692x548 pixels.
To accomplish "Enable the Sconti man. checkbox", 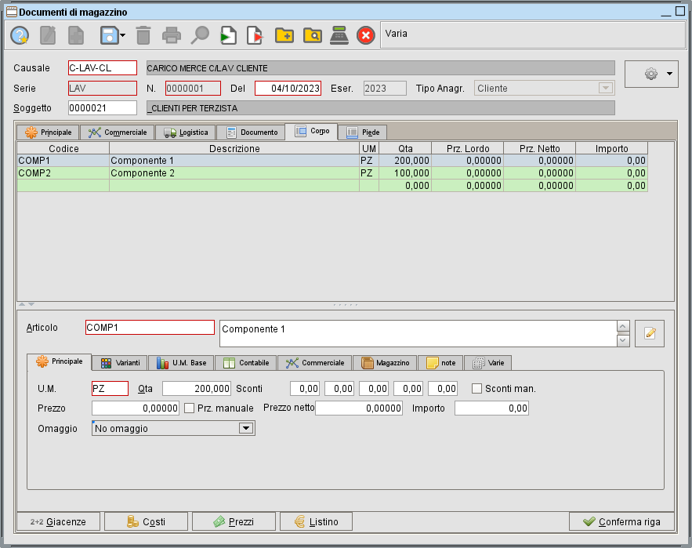I will pos(476,388).
